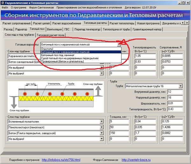Click conductivity field with 1,7
Viewport: 191px width, 164px height.
pos(145,133)
